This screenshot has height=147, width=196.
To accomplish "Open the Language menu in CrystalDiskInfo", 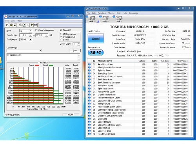I will [x=134, y=13].
